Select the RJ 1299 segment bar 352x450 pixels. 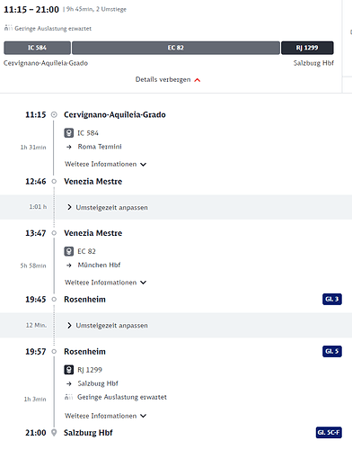tap(307, 48)
